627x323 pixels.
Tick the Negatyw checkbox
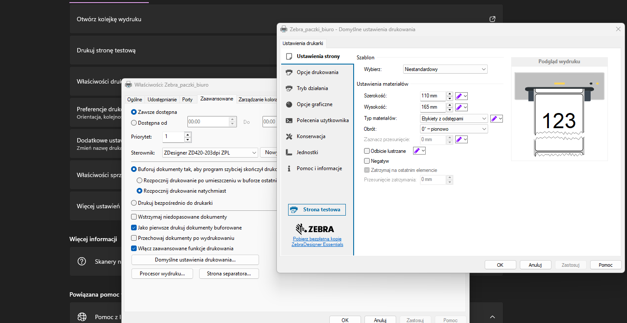click(367, 161)
